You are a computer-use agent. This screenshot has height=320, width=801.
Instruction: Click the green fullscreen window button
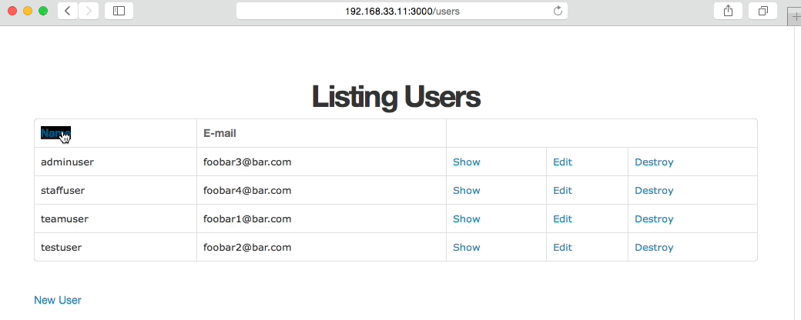pos(43,11)
